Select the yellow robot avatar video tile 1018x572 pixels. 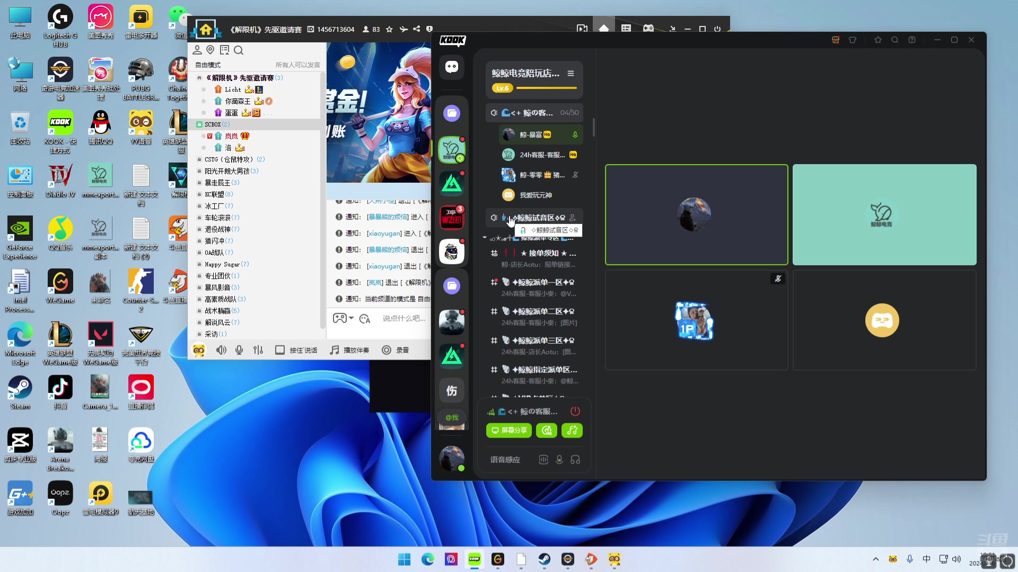[x=884, y=320]
